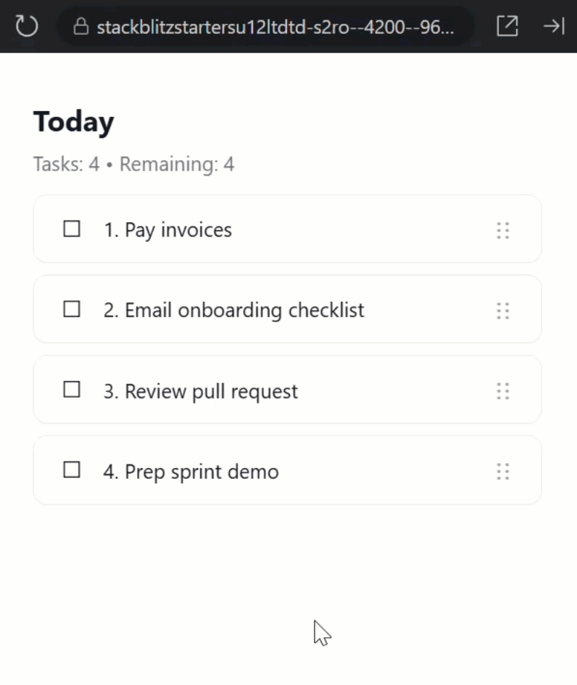The width and height of the screenshot is (577, 685).
Task: Click the "Tasks: 4" counter text
Action: click(x=66, y=164)
